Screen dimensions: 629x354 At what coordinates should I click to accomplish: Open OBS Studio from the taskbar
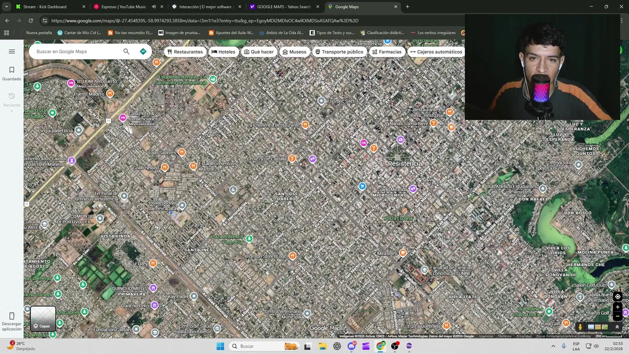tap(395, 346)
